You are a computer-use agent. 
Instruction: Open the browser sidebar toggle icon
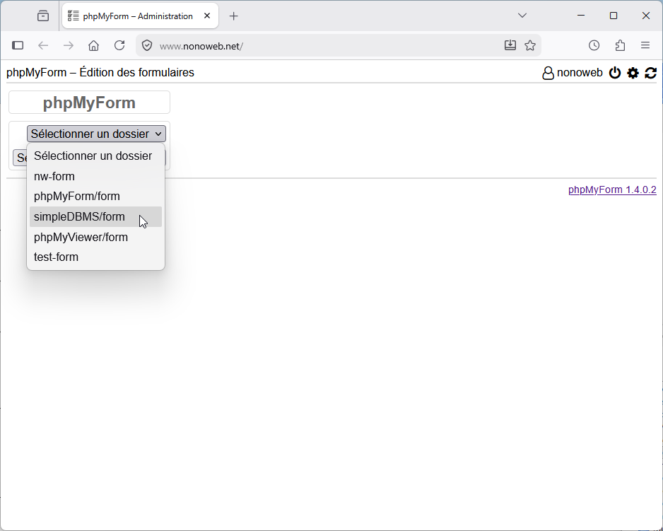point(18,45)
